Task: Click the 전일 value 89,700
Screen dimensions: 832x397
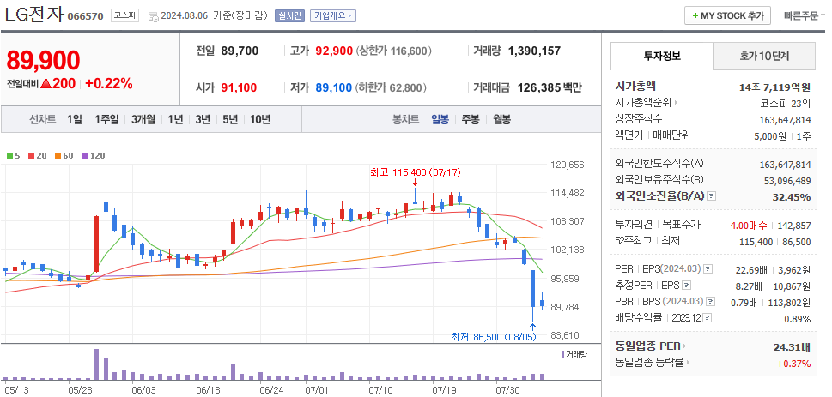Action: point(240,51)
